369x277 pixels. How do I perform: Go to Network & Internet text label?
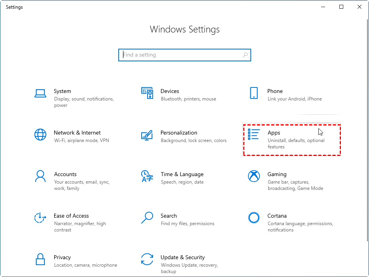[x=77, y=133]
